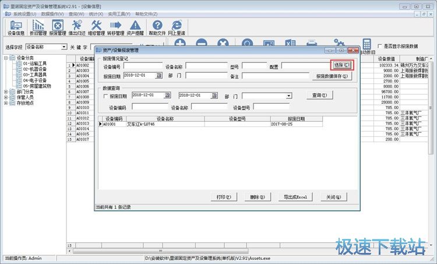Image resolution: width=437 pixels, height=264 pixels.
Task: Click the 设备编码 input in 数据查询
Action: tap(150, 107)
